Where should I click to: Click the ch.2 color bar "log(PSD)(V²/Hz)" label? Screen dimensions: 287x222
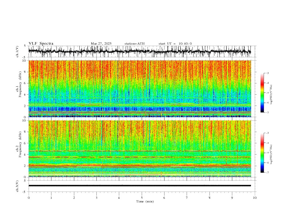pyautogui.click(x=271, y=154)
